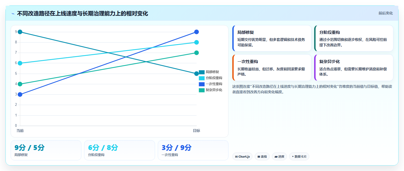Click the Chart.js tag chip
This screenshot has width=404, height=171.
242,157
